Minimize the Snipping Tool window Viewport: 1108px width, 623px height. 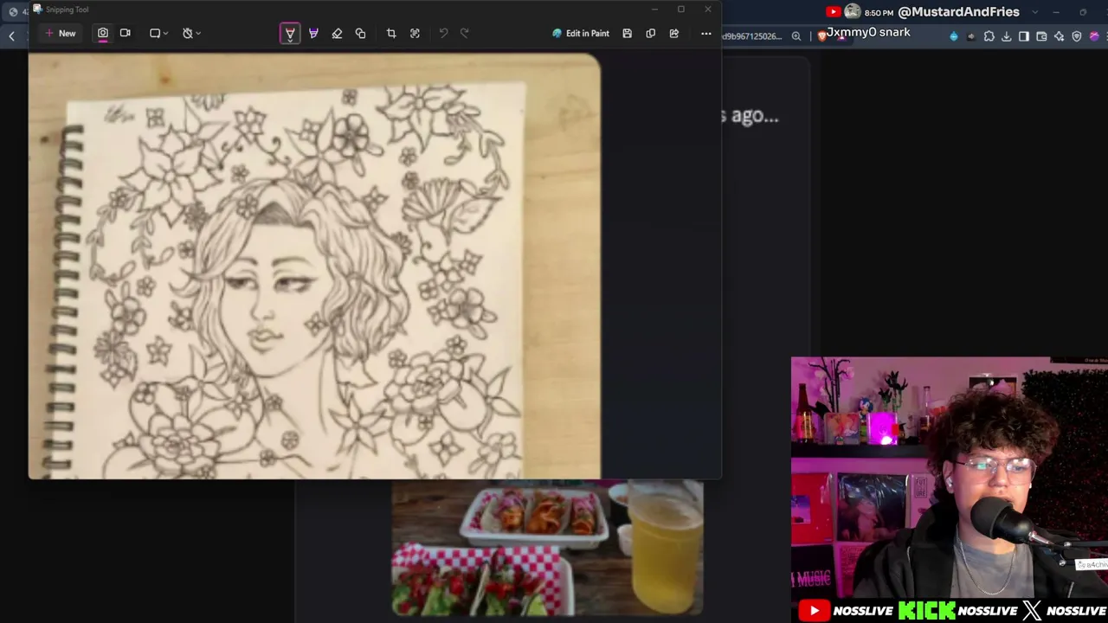(x=654, y=10)
